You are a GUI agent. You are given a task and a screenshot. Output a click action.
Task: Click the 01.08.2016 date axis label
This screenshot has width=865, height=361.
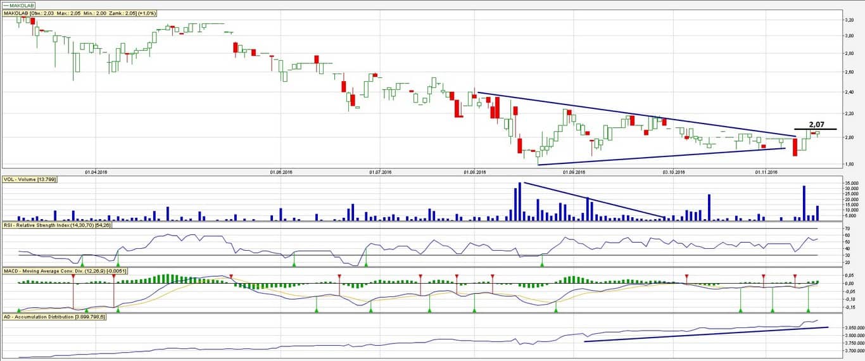click(475, 171)
